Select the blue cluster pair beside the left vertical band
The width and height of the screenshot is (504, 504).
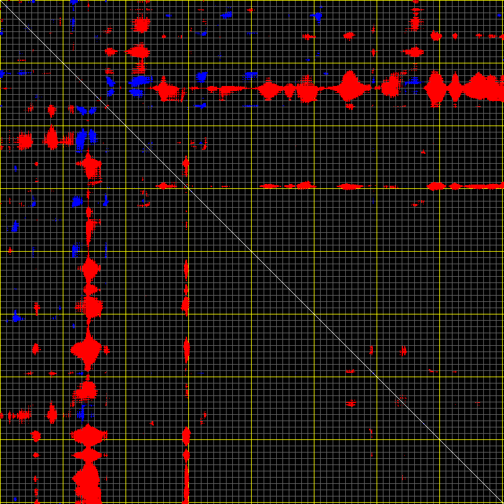pos(86,137)
